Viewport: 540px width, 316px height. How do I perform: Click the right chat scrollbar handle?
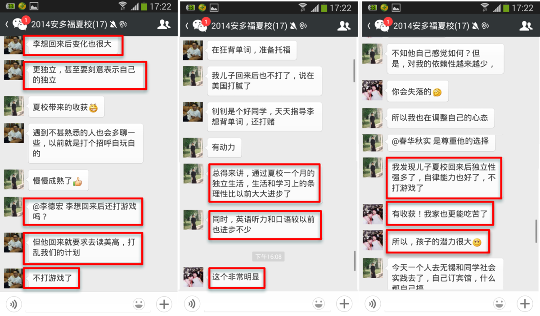click(x=536, y=230)
